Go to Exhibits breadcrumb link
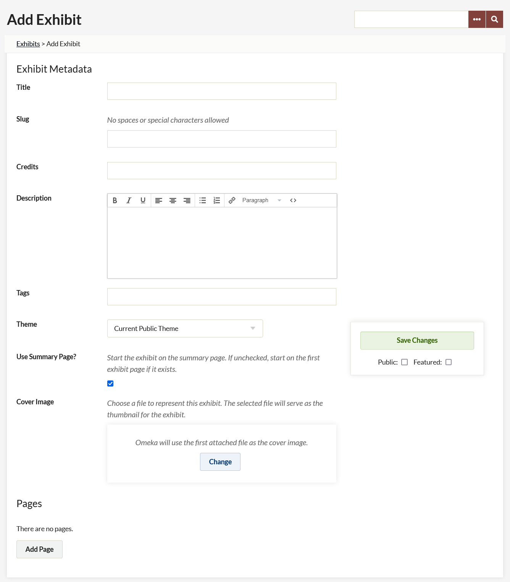Viewport: 510px width, 582px height. [28, 44]
